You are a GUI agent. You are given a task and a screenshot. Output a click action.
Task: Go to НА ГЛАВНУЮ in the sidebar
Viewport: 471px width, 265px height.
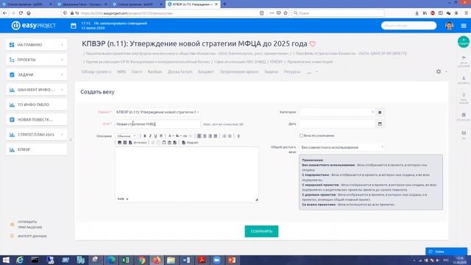(37, 45)
